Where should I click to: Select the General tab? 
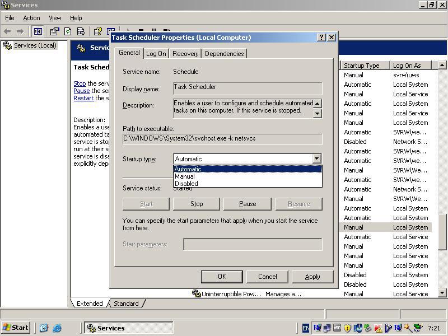(x=129, y=53)
